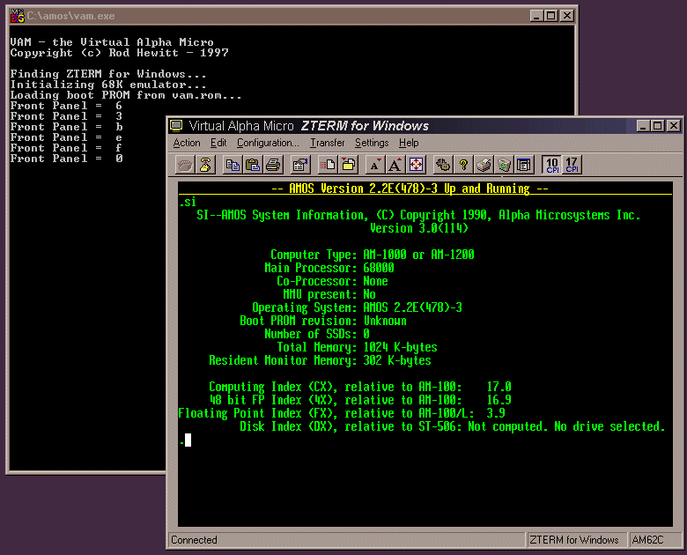This screenshot has width=687, height=555.
Task: Increase font size with large A icon
Action: [395, 164]
